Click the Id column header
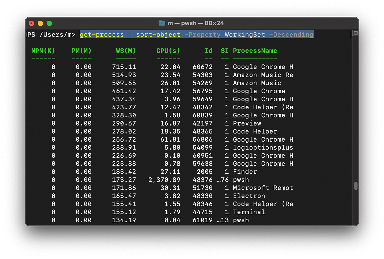This screenshot has height=259, width=384. tap(209, 51)
